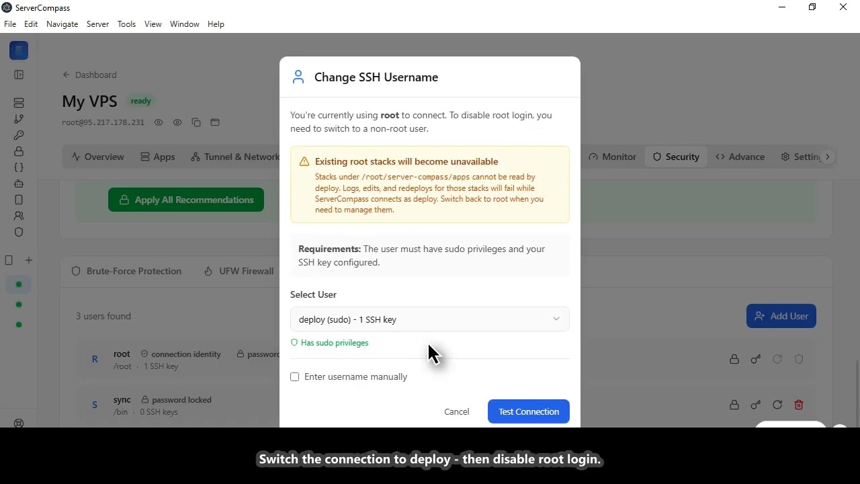Select the first server green status dot

coord(19,284)
